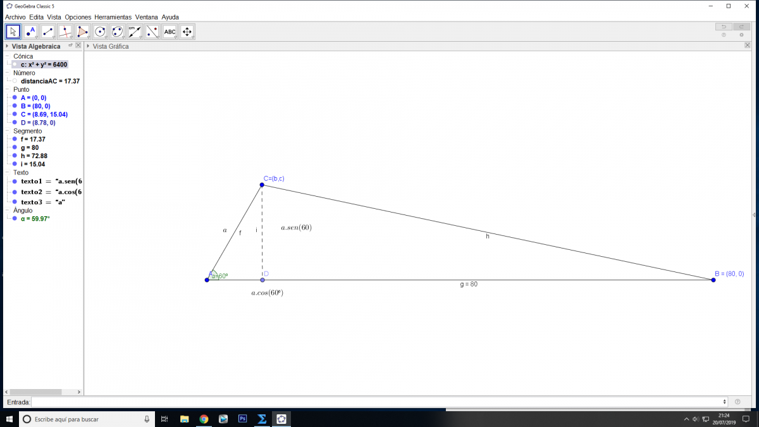This screenshot has width=759, height=427.
Task: Show the conic c visibility circle
Action: 15,65
